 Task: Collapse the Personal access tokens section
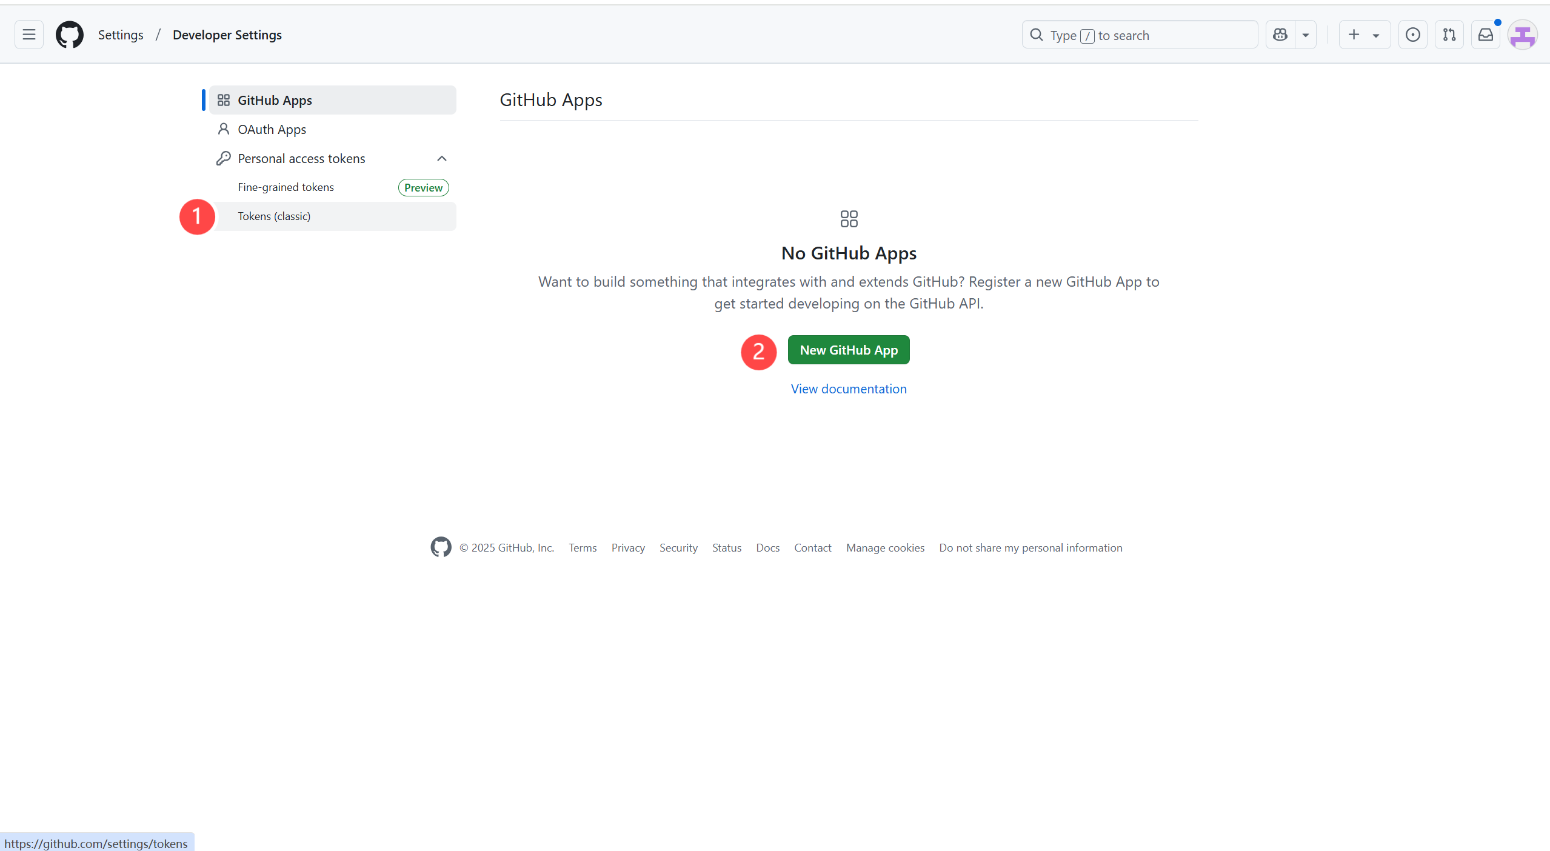pos(442,158)
